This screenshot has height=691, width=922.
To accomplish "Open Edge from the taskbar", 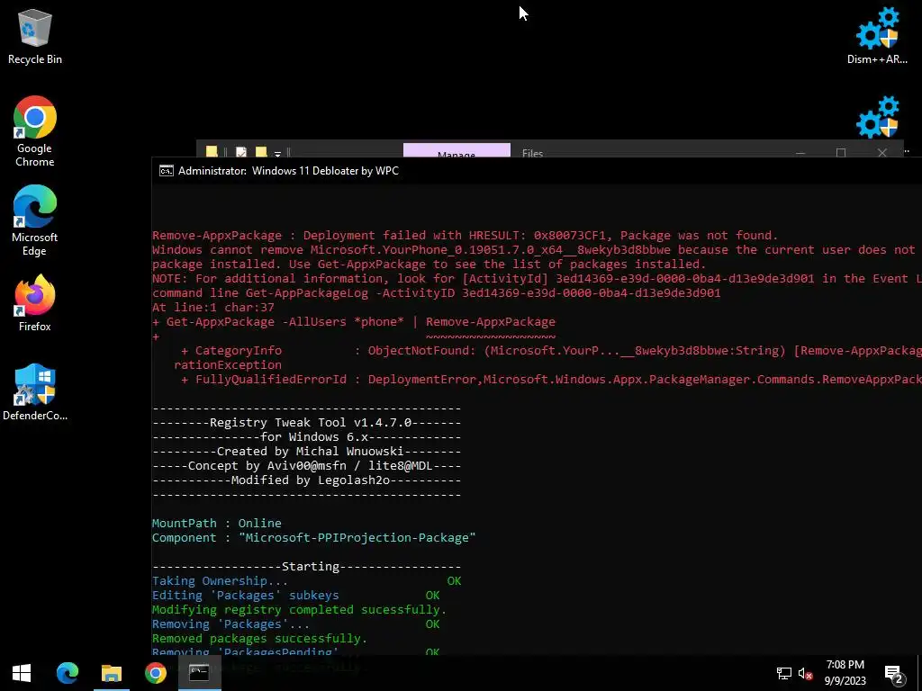I will point(67,673).
